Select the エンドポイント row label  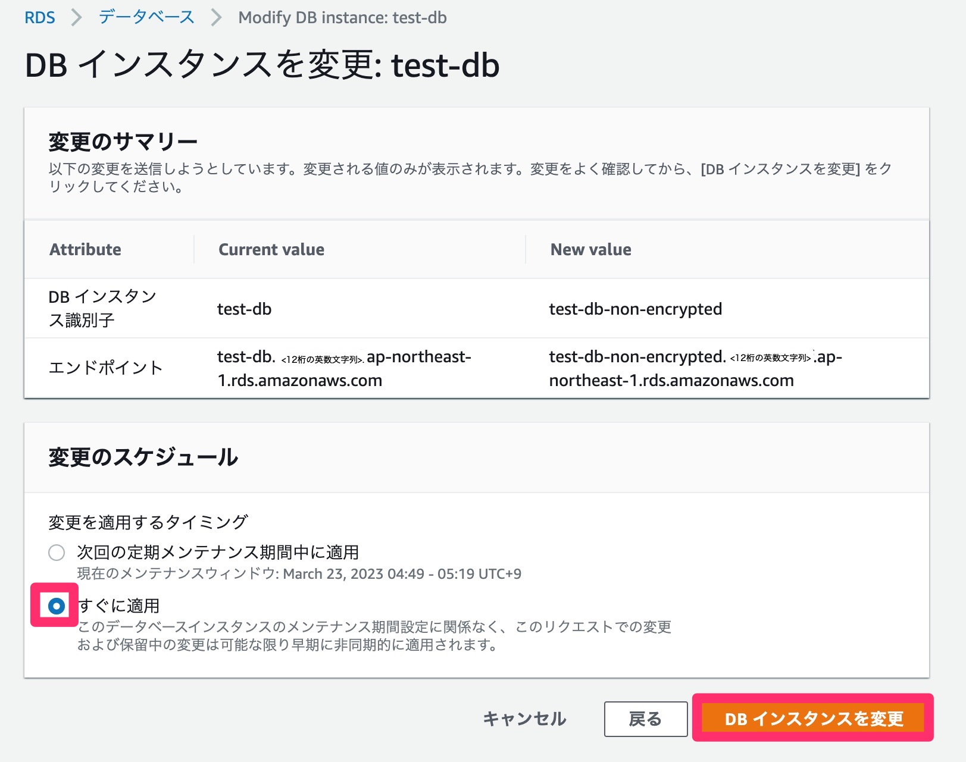[105, 368]
